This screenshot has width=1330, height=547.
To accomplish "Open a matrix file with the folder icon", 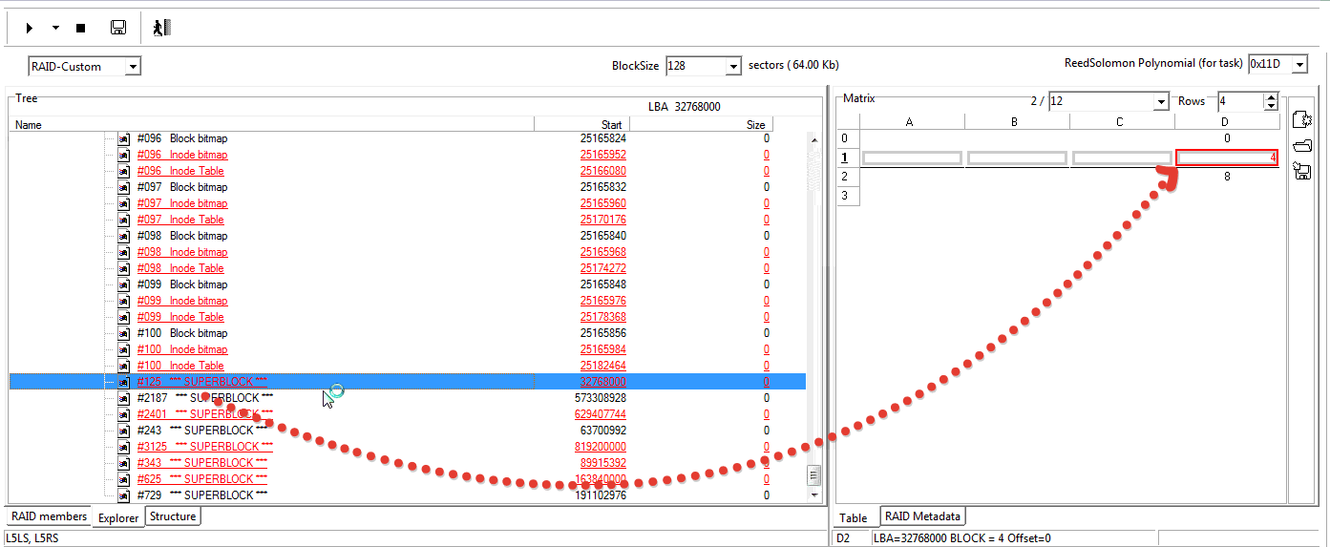I will 1300,145.
